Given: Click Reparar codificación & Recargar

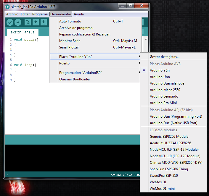Looking at the screenshot, I should (95, 34).
